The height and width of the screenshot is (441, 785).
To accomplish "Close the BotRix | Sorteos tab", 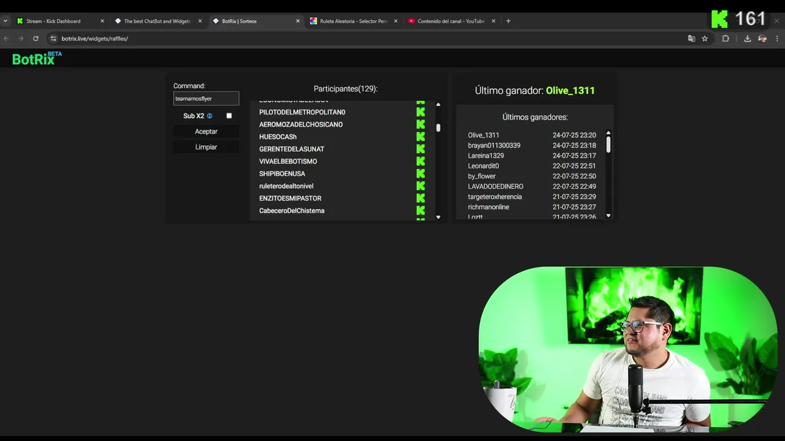I will coord(298,21).
